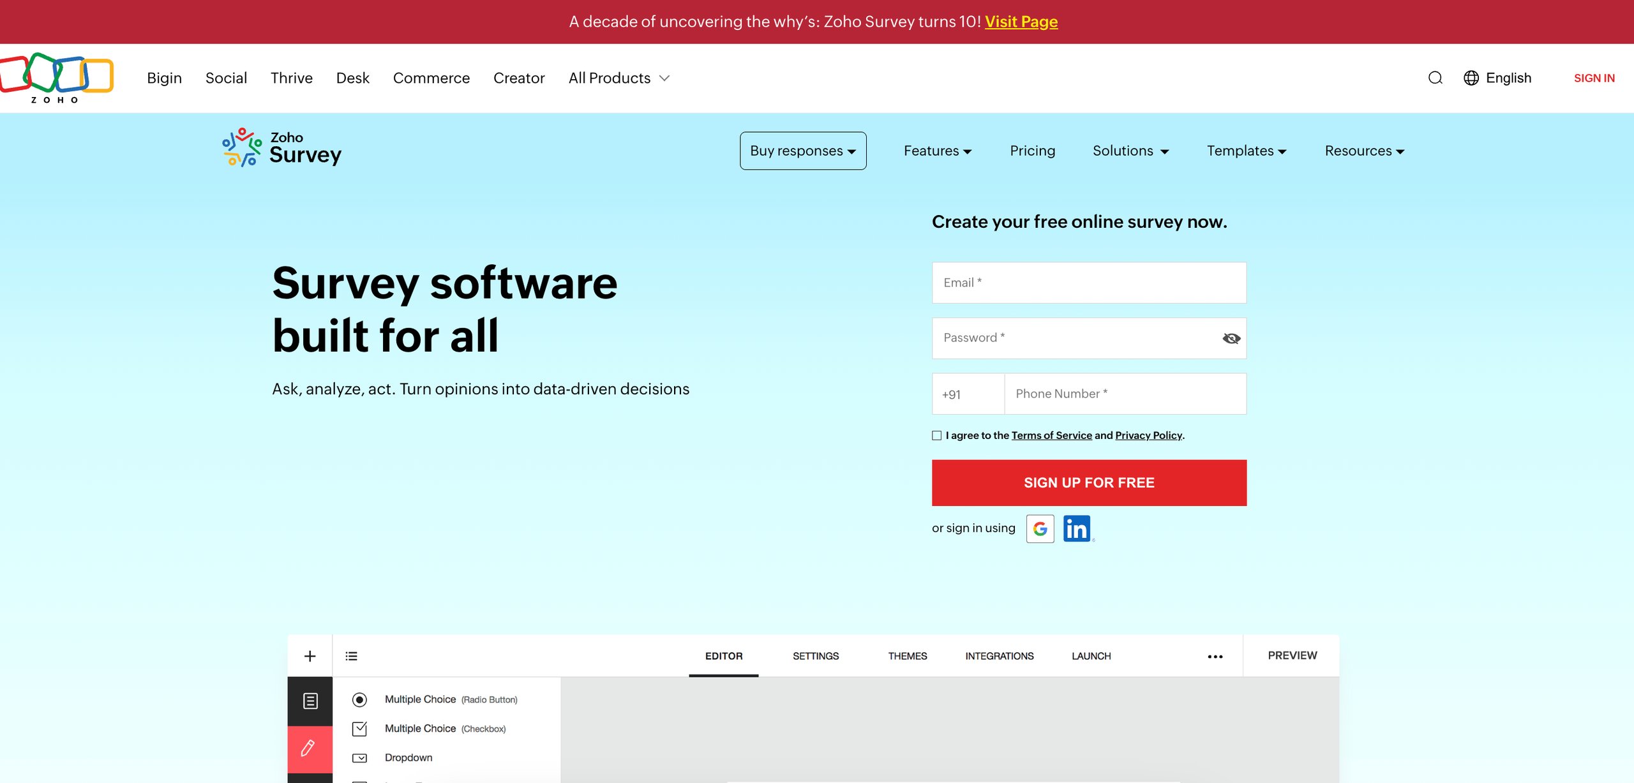1634x783 pixels.
Task: Click the Zoho Survey logo
Action: tap(281, 148)
